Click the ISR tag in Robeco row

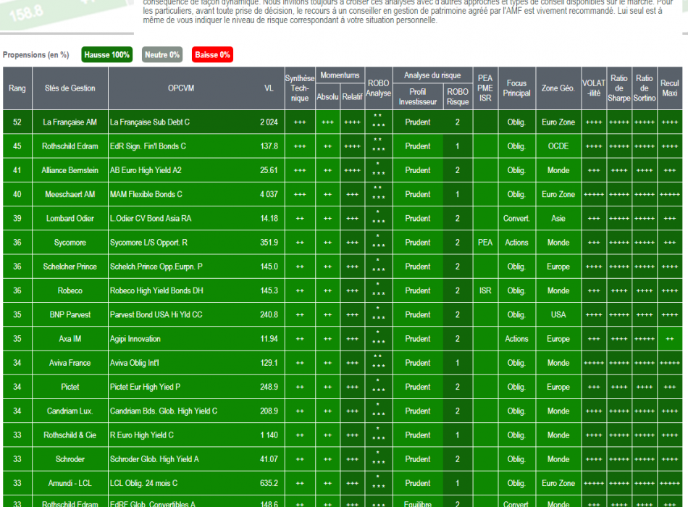click(x=485, y=290)
